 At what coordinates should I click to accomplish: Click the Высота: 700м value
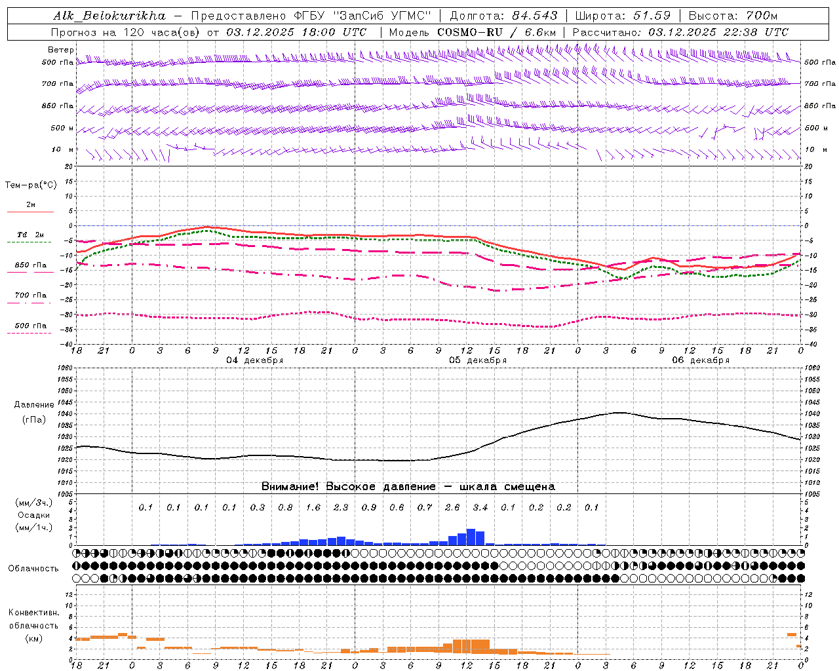tap(733, 16)
